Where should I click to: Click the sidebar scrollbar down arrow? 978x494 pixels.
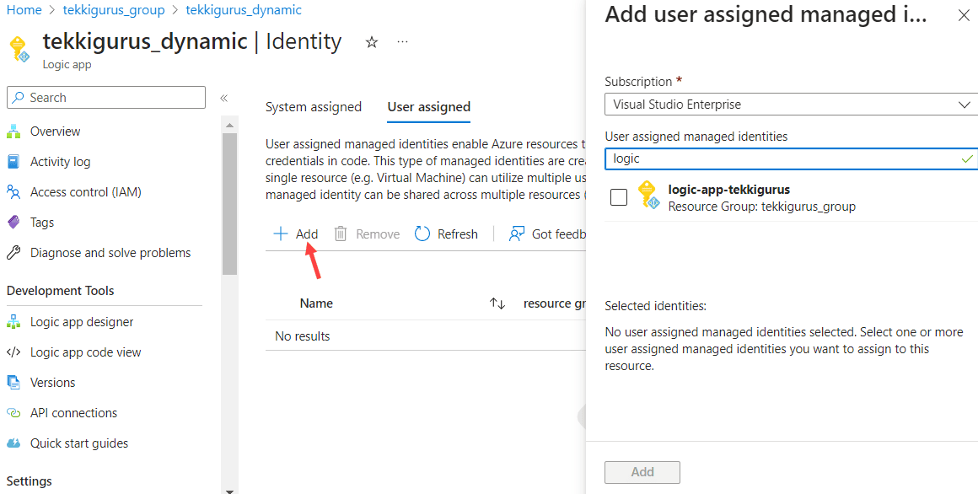pos(229,491)
